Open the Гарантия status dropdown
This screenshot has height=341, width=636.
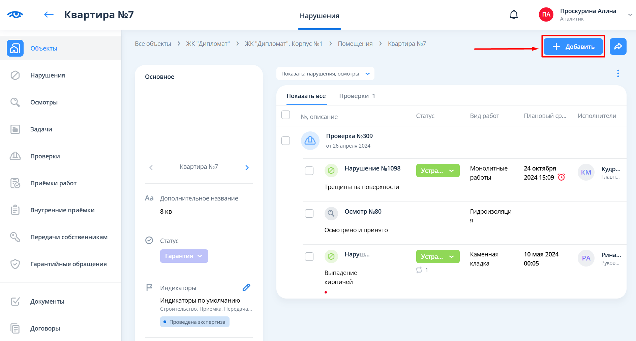coord(184,256)
